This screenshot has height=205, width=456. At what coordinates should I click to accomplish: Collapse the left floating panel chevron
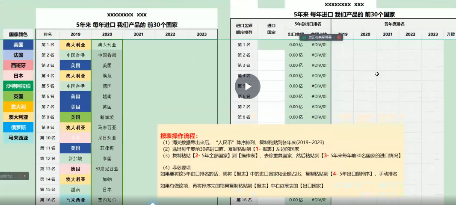coord(25,175)
